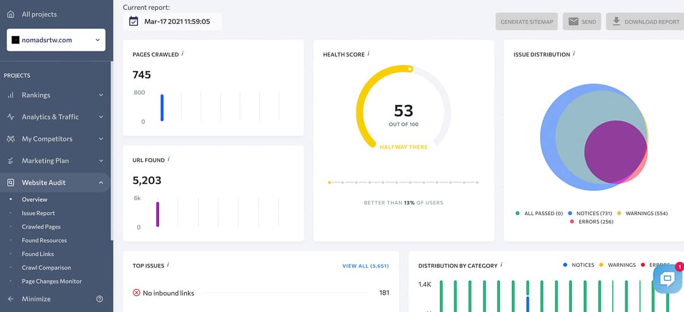The image size is (684, 312).
Task: Click the download arrow icon
Action: [x=616, y=22]
